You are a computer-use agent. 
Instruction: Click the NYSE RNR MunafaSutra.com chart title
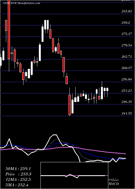(21, 3)
